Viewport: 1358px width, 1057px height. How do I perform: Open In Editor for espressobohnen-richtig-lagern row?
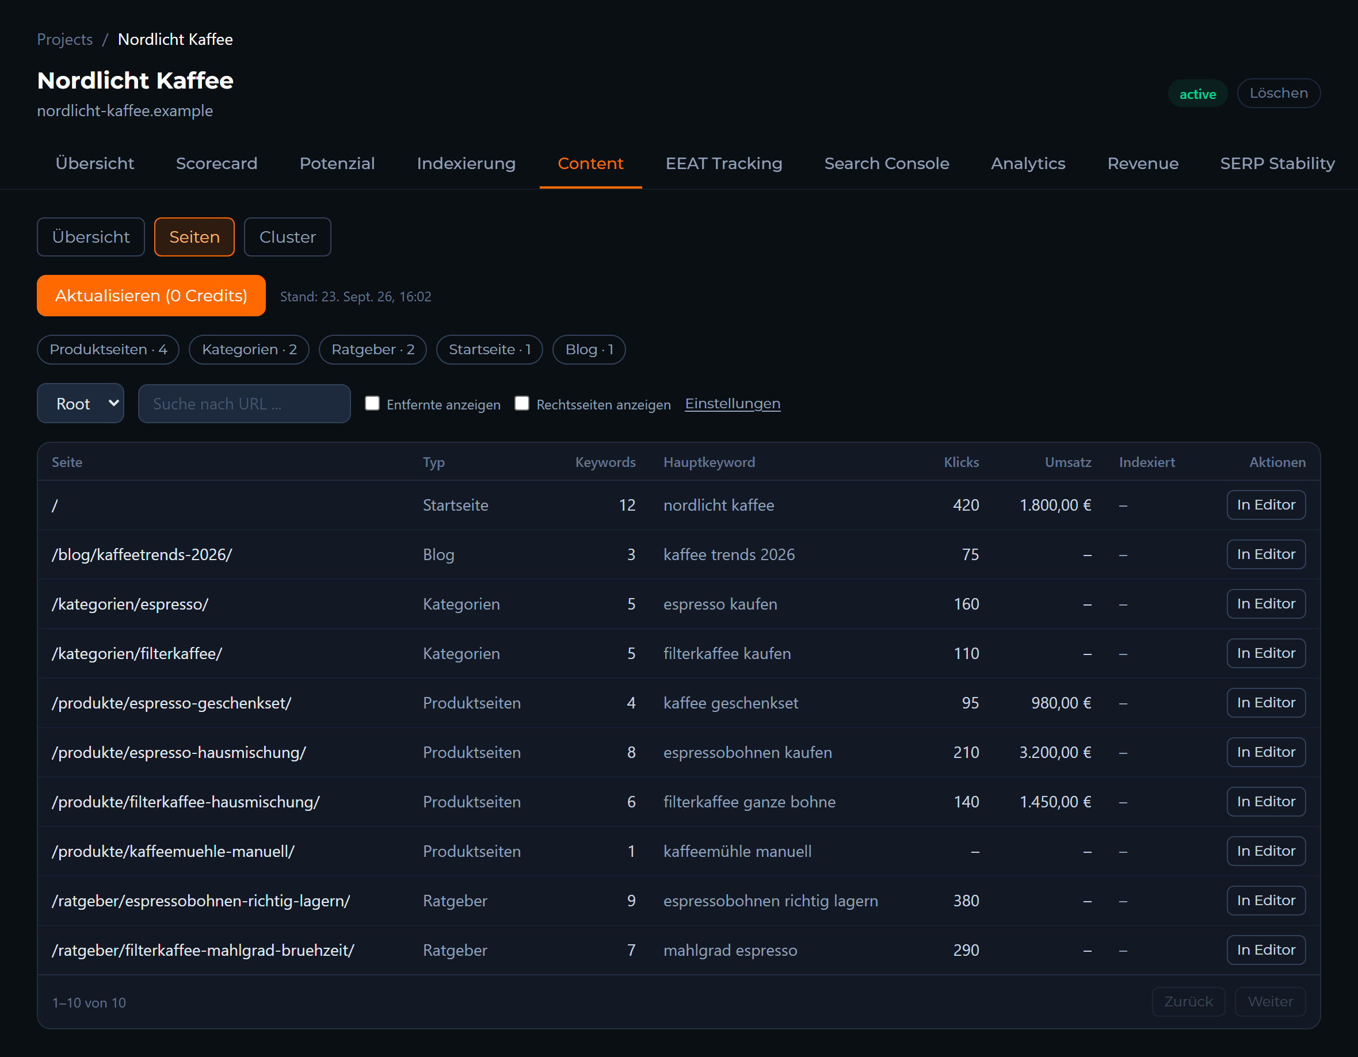point(1266,901)
